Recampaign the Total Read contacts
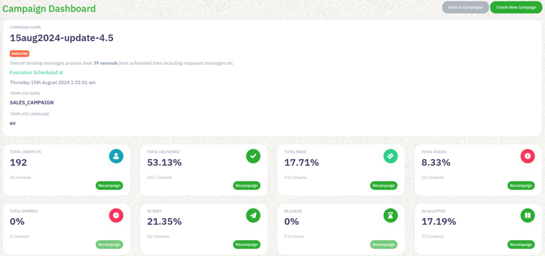This screenshot has height=256, width=545. pos(384,185)
